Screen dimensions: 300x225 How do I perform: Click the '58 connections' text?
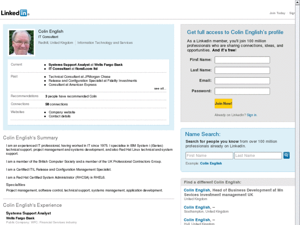point(57,104)
